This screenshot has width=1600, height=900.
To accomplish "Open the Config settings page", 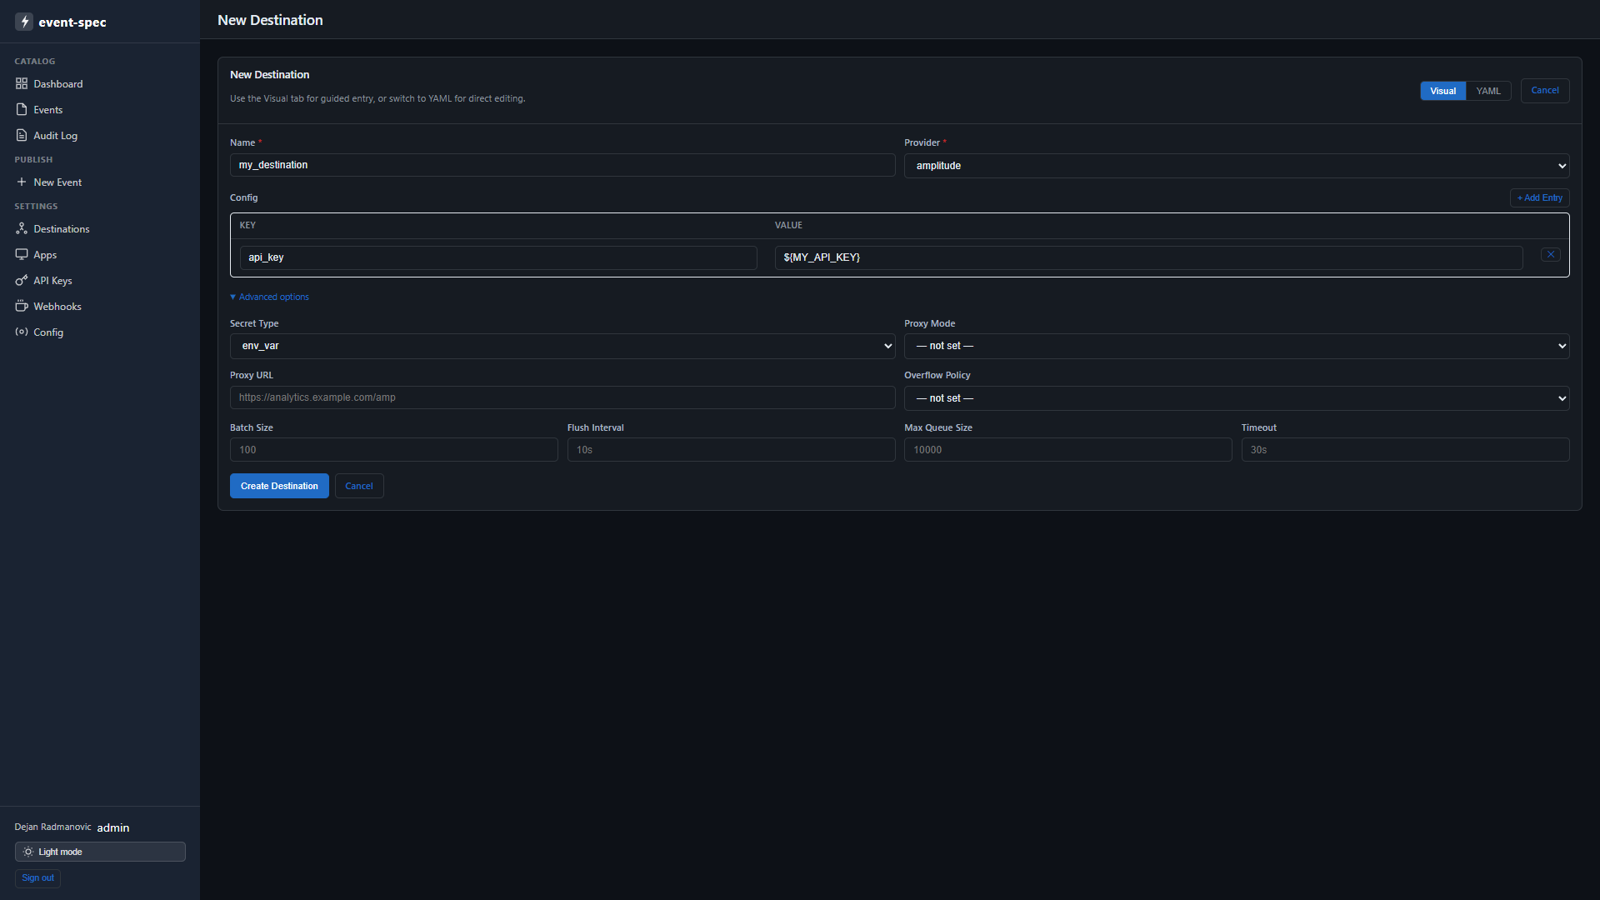I will pos(48,332).
